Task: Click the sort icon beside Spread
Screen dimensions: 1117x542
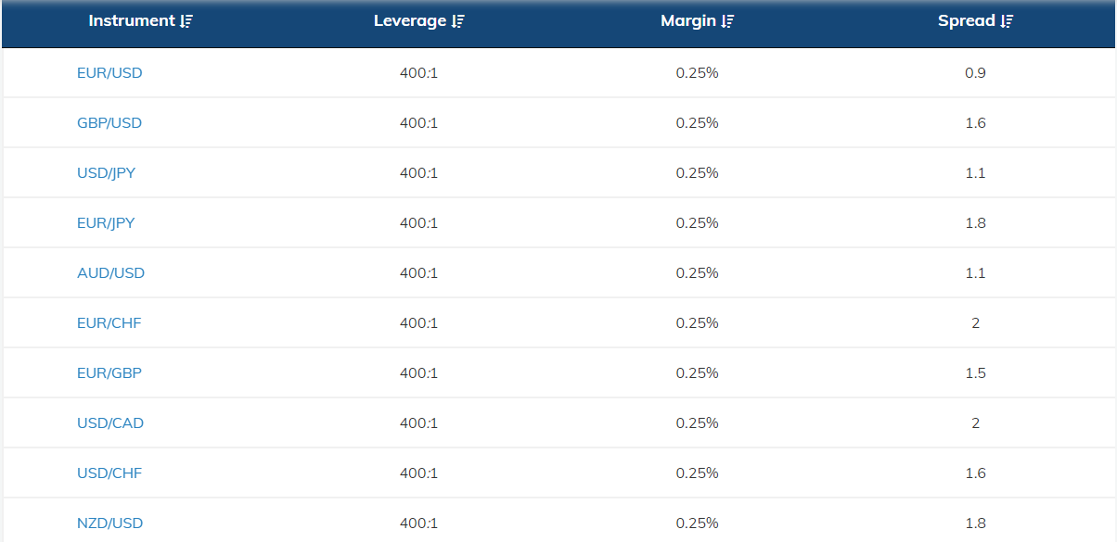Action: [1008, 21]
